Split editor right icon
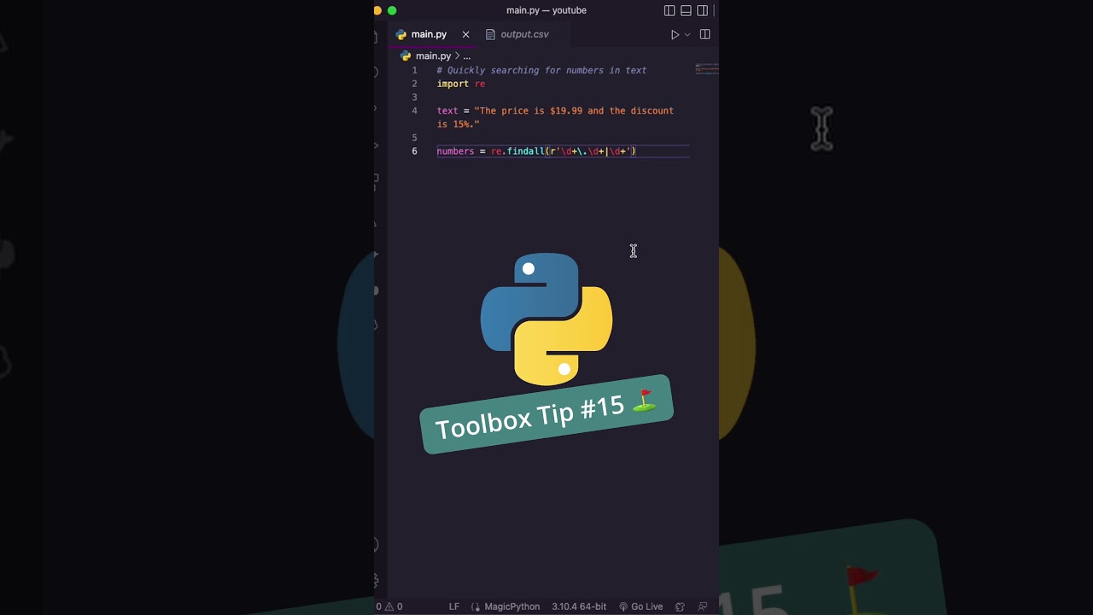Screen dimensions: 1093x615 point(704,34)
